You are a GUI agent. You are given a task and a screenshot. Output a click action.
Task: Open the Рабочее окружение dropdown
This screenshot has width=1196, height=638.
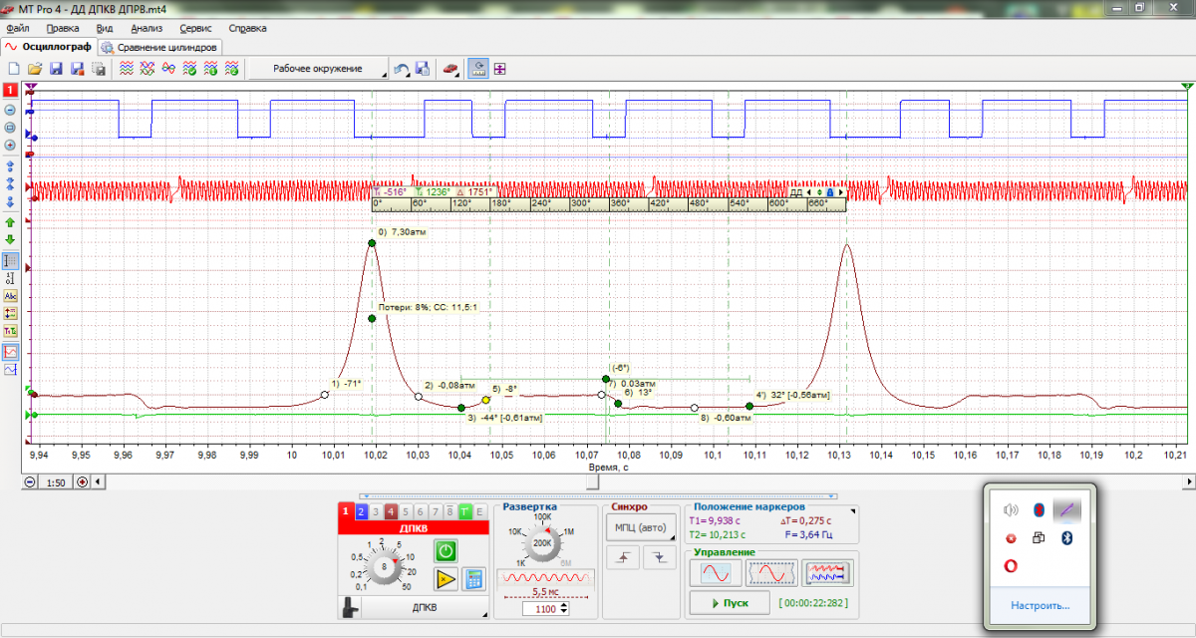319,69
